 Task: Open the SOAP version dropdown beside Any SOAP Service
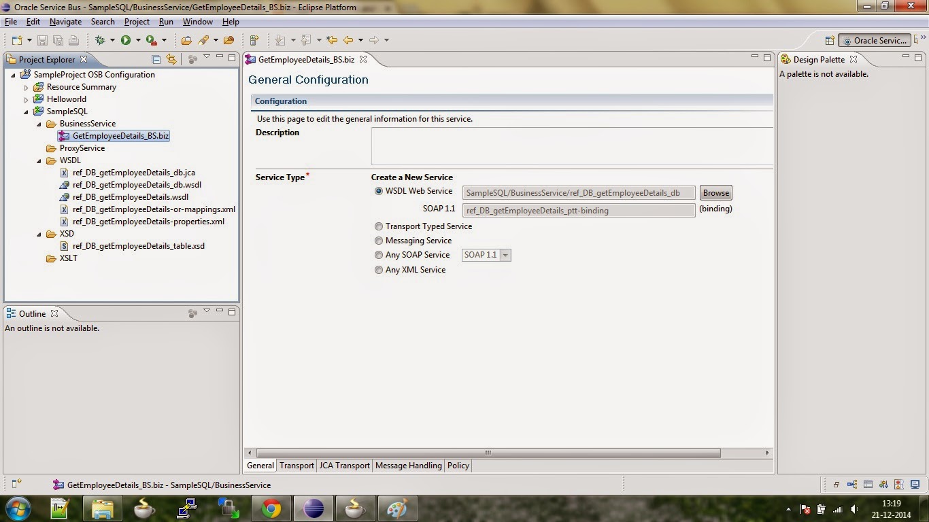[x=504, y=254]
